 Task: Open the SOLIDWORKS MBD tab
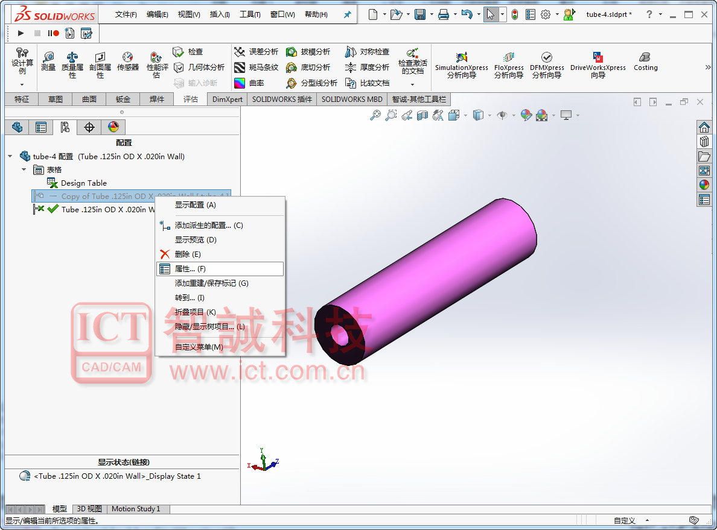[x=352, y=99]
